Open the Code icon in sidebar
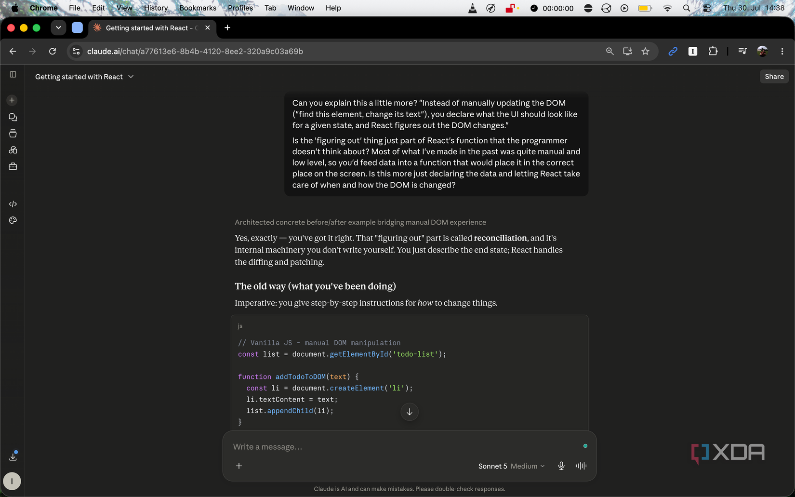 (13, 204)
